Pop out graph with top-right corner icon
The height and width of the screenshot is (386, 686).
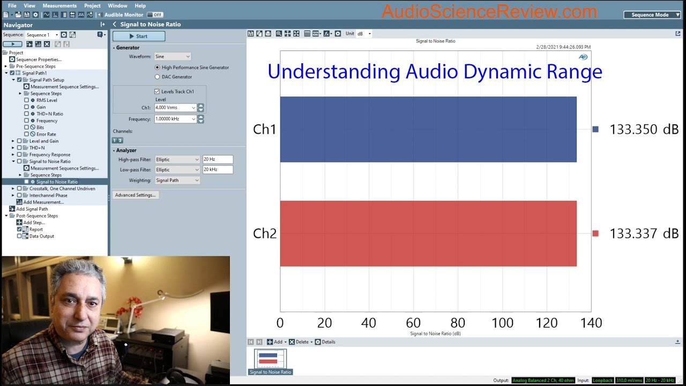678,33
